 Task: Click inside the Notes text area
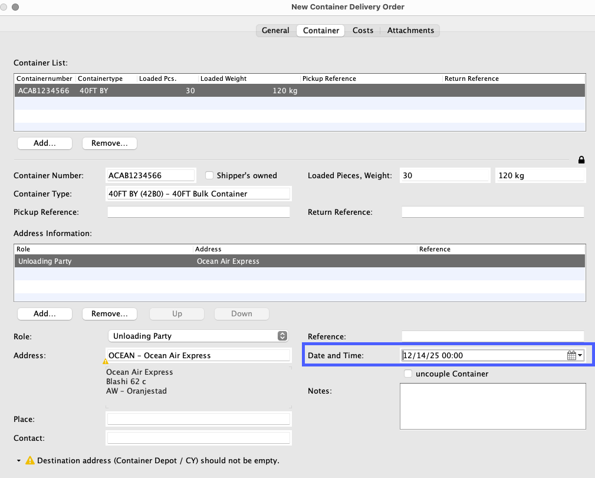[492, 407]
